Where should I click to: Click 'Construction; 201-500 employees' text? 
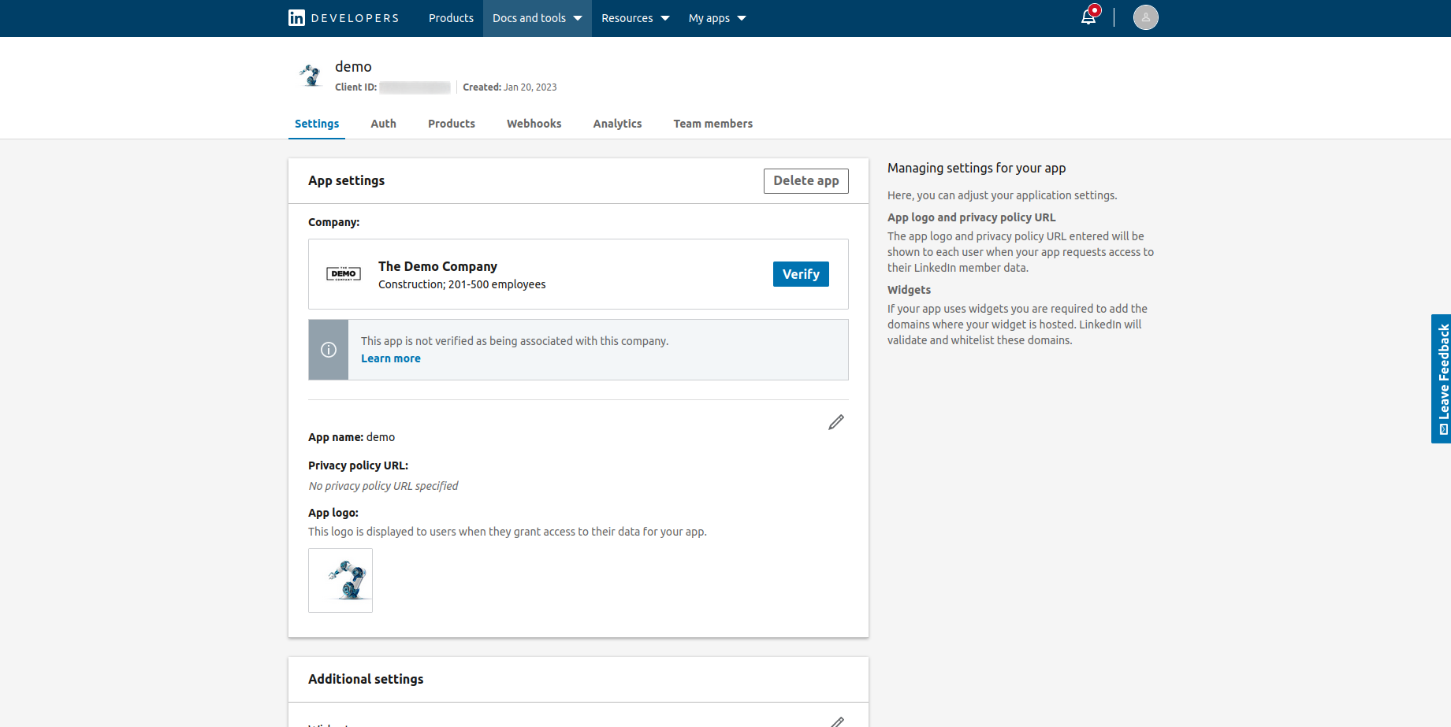(462, 284)
